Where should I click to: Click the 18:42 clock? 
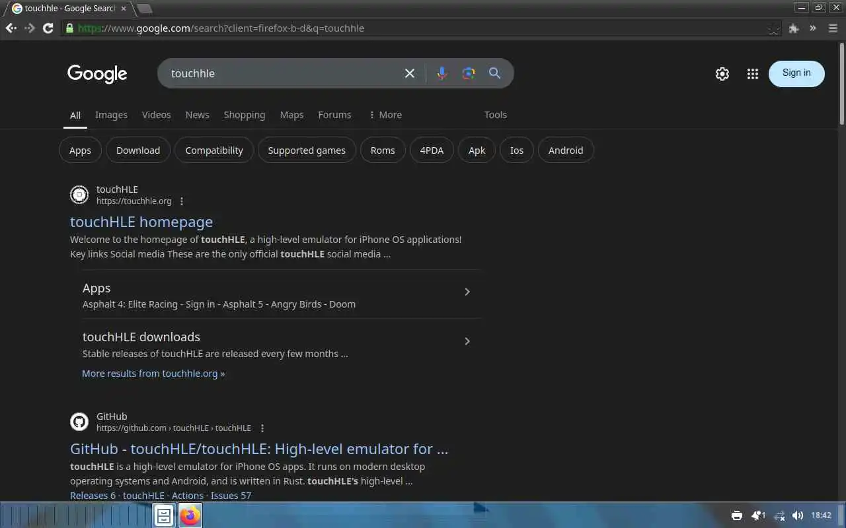click(821, 515)
